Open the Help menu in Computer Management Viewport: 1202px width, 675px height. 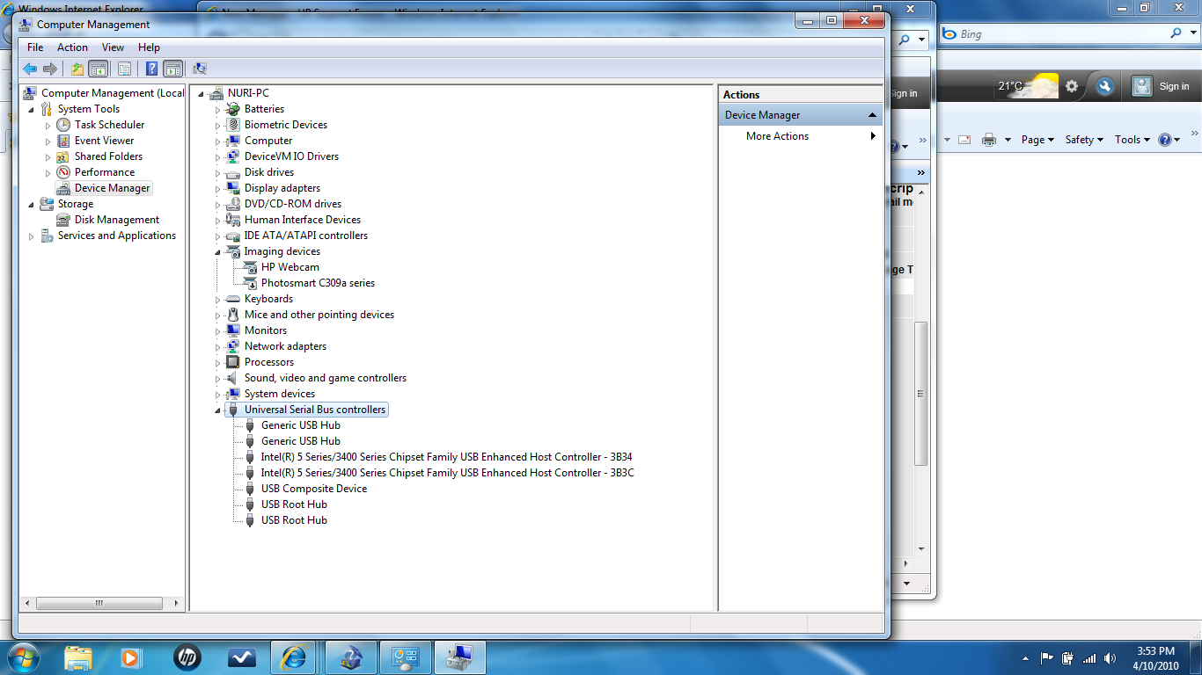(149, 47)
